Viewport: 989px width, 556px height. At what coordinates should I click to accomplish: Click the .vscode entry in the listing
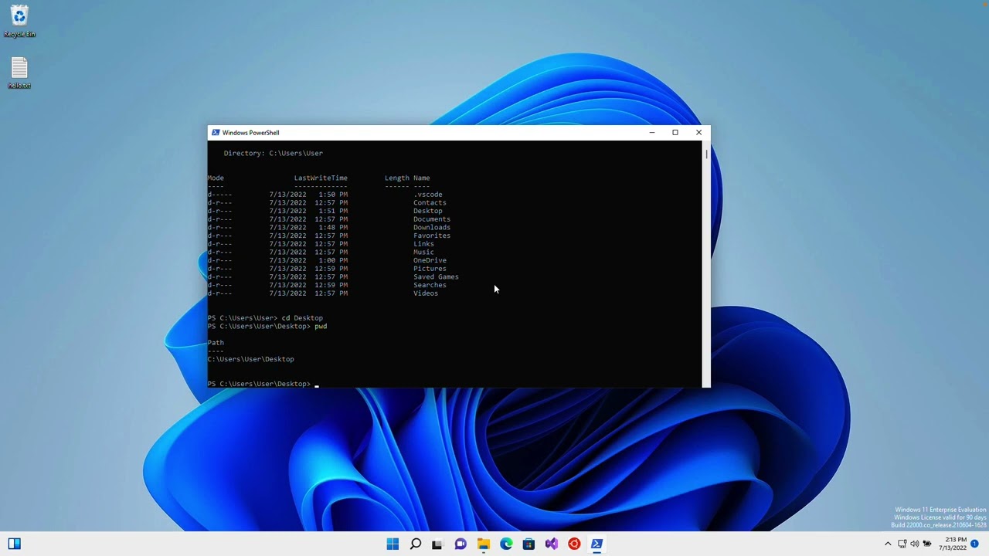point(428,195)
